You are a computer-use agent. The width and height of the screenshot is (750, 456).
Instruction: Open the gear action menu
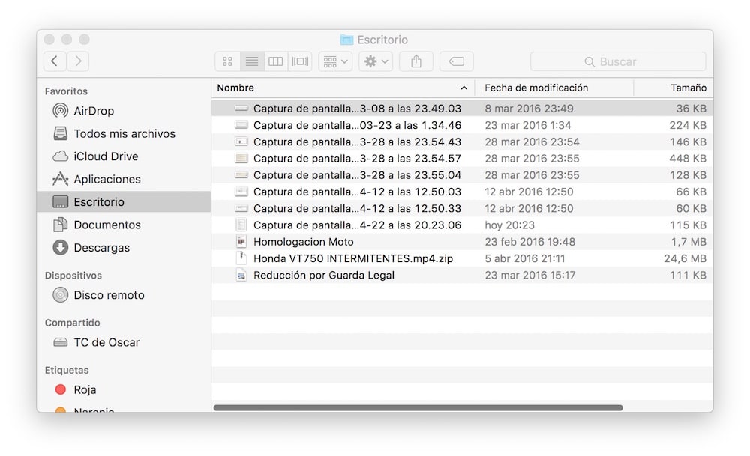(376, 61)
